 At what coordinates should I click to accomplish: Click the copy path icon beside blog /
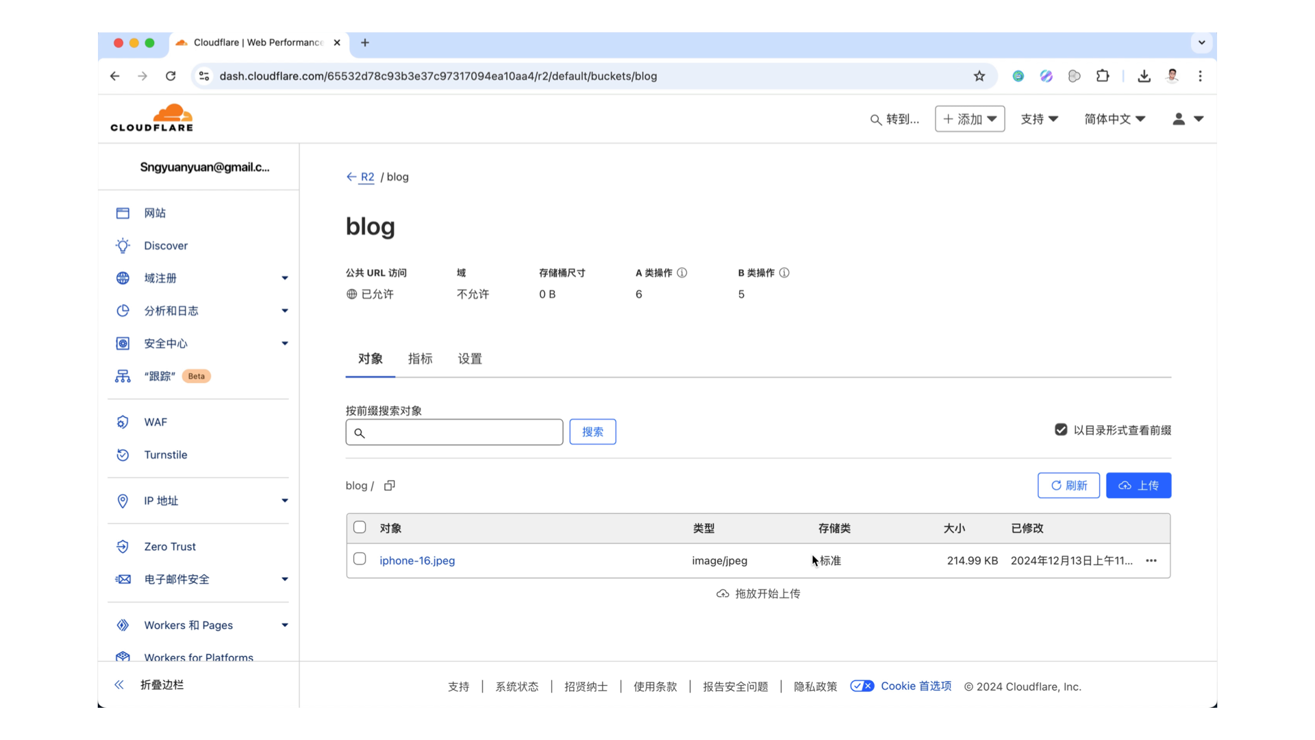tap(389, 485)
